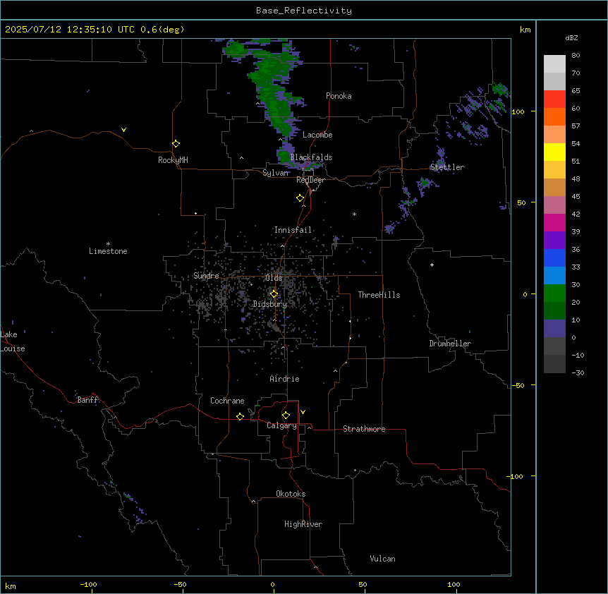Click the Sylvan town label
Image resolution: width=608 pixels, height=594 pixels.
pos(276,173)
